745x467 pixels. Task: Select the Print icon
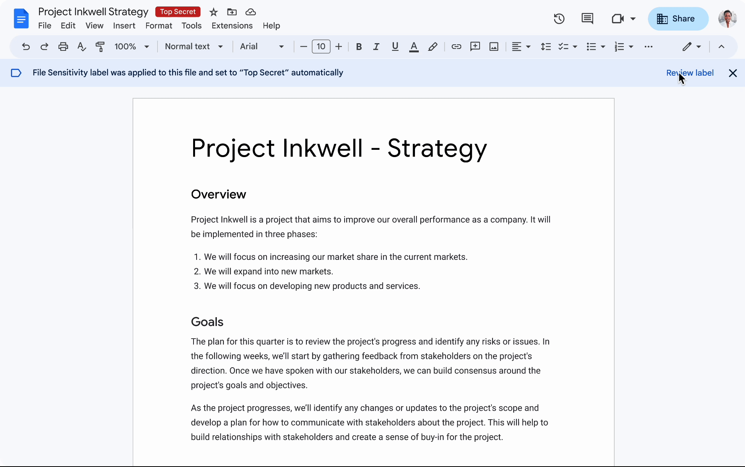click(62, 47)
